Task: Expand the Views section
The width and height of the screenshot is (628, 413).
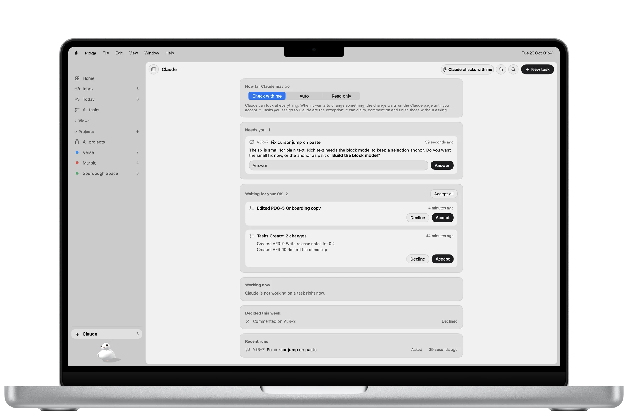Action: click(x=82, y=121)
